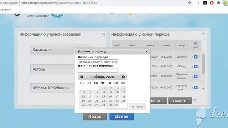Click the Удалить button

click(x=180, y=101)
